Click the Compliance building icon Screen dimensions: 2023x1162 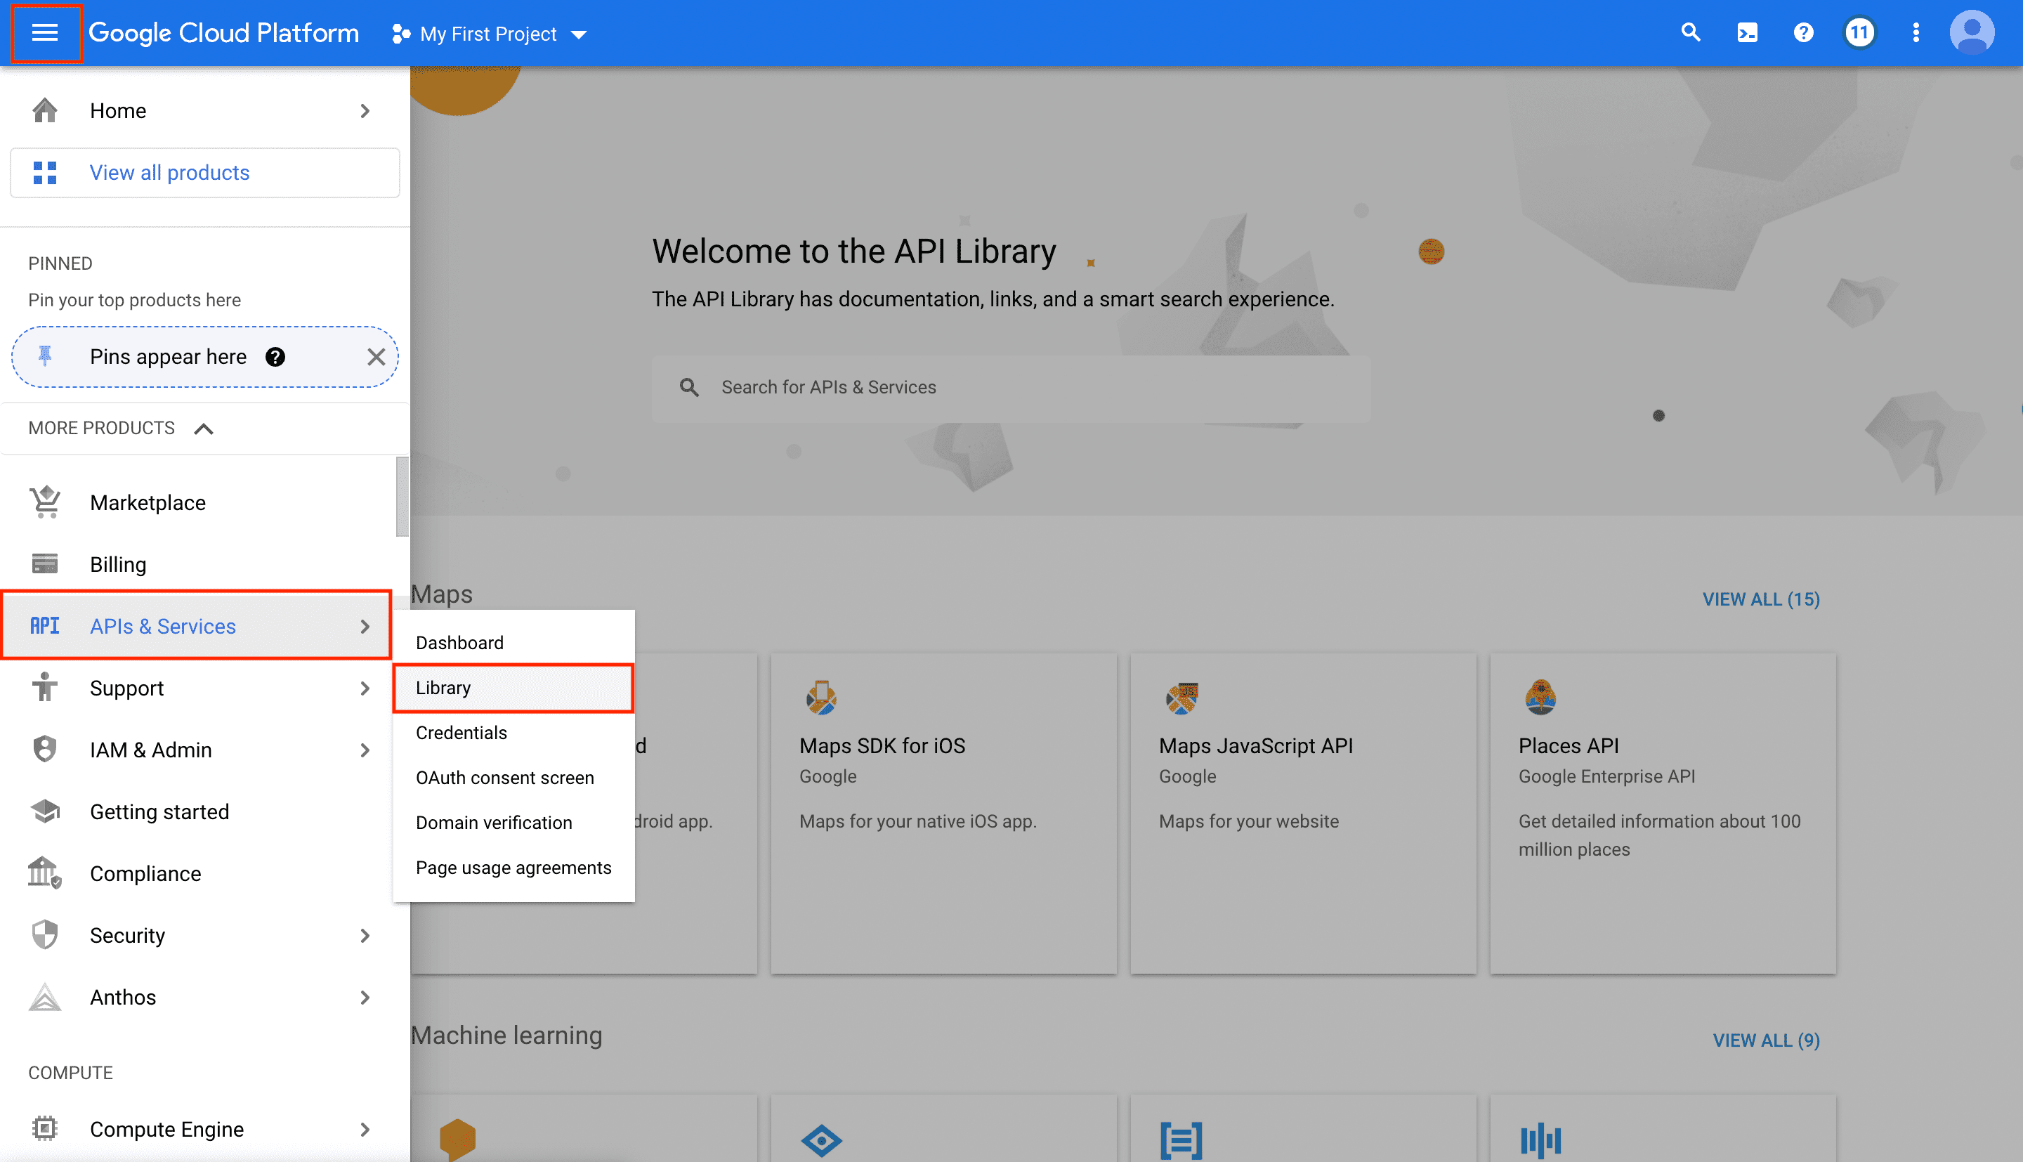pyautogui.click(x=45, y=873)
